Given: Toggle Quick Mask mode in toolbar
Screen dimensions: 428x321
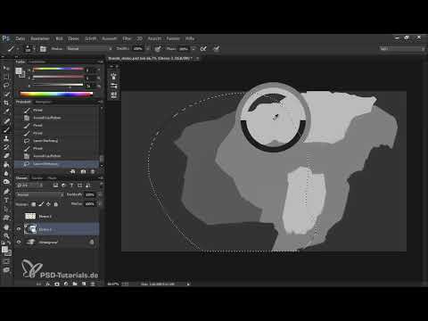Looking at the screenshot, I should [6, 261].
